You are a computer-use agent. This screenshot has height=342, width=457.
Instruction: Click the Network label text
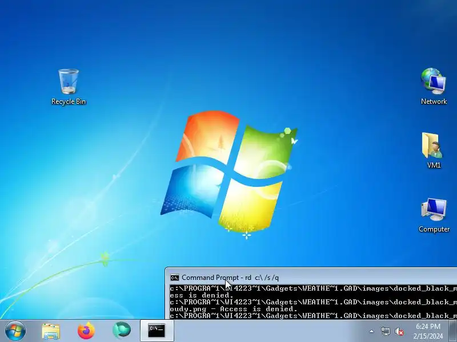click(434, 101)
